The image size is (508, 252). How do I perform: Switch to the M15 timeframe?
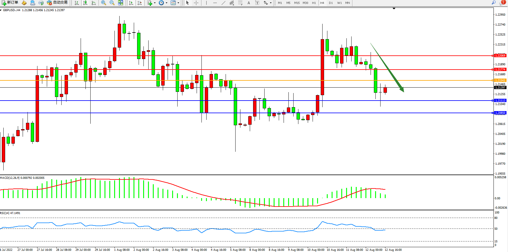(x=297, y=3)
